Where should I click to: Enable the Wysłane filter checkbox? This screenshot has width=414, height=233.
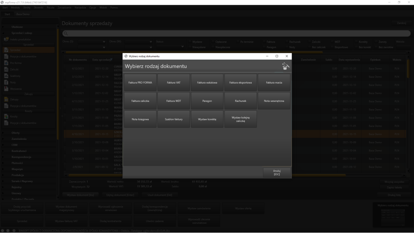[x=189, y=41]
